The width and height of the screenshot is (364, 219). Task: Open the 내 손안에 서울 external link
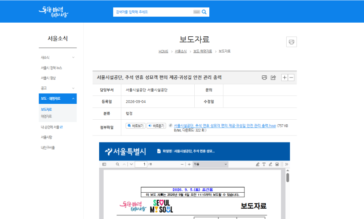pos(52,127)
